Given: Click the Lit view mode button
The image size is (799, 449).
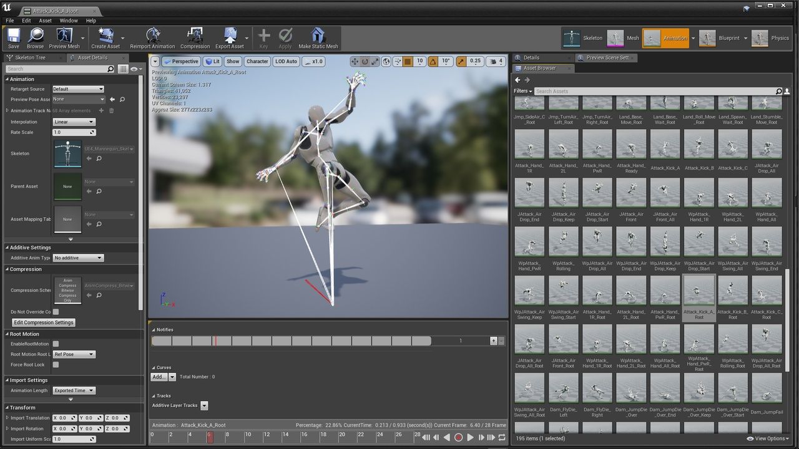Looking at the screenshot, I should [213, 61].
